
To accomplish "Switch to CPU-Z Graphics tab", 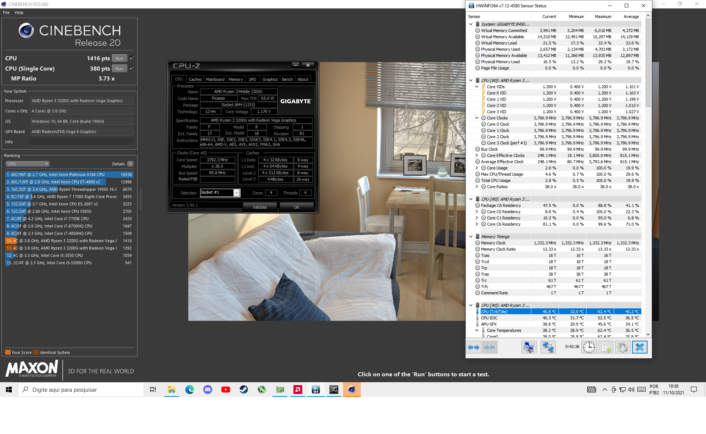I will pos(270,79).
